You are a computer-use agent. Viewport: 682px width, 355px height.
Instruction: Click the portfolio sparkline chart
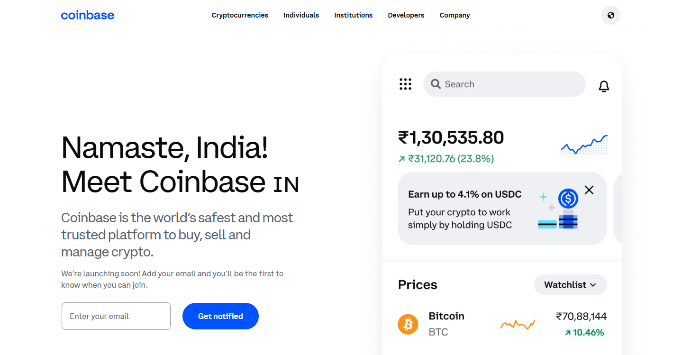[584, 145]
